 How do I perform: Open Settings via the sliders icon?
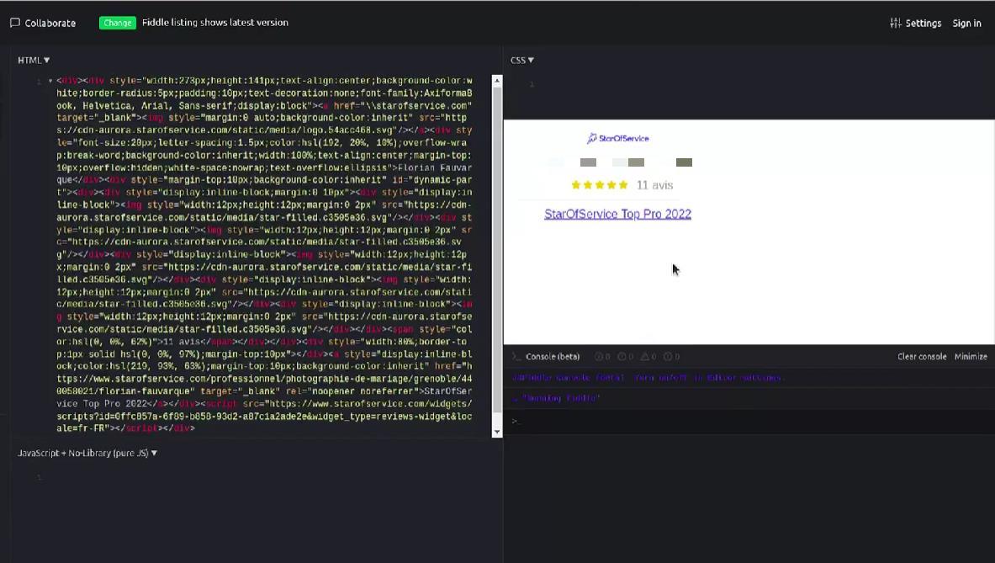coord(896,23)
